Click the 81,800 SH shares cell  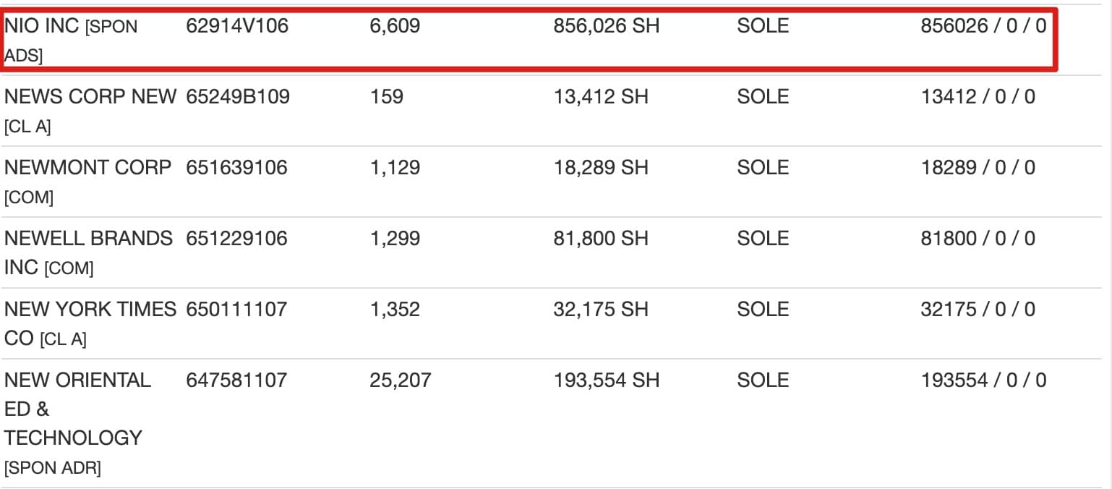tap(600, 239)
